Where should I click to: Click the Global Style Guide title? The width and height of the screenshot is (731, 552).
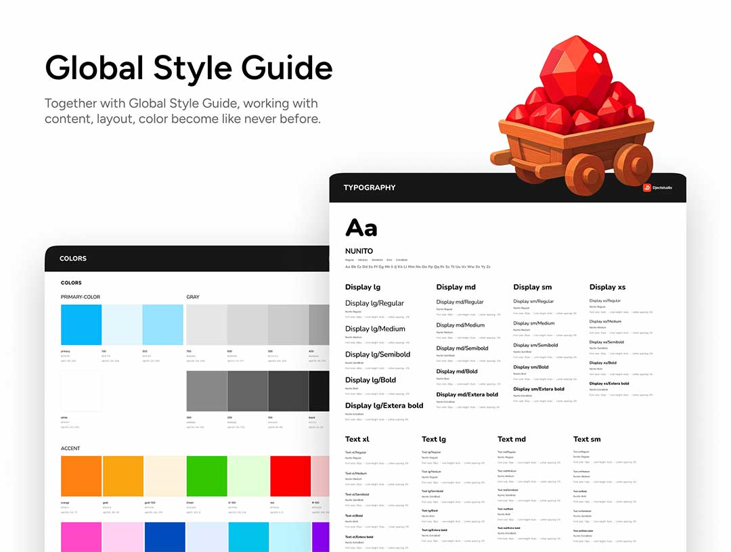point(189,68)
